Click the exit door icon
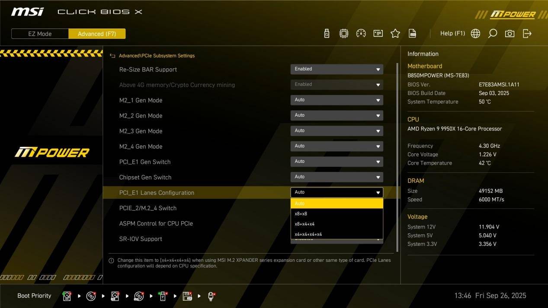Viewport: 548px width, 308px height. pos(527,34)
